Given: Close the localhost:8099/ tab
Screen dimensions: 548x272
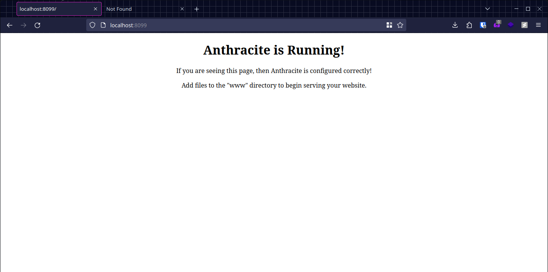Looking at the screenshot, I should coord(96,9).
